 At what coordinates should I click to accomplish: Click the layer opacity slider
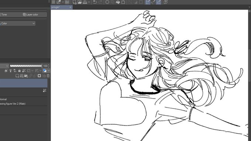click(26, 66)
